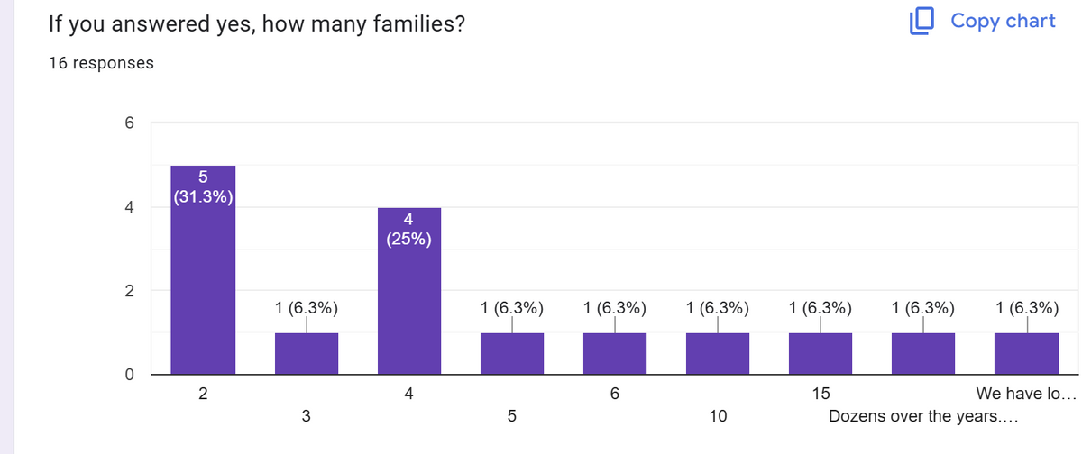This screenshot has height=454, width=1082.
Task: Click x-axis label '10'
Action: (x=717, y=416)
